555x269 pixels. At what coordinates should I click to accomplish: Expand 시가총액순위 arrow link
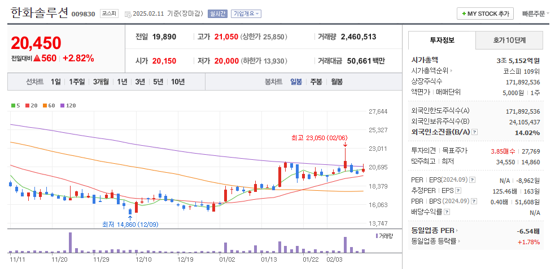[x=452, y=71]
